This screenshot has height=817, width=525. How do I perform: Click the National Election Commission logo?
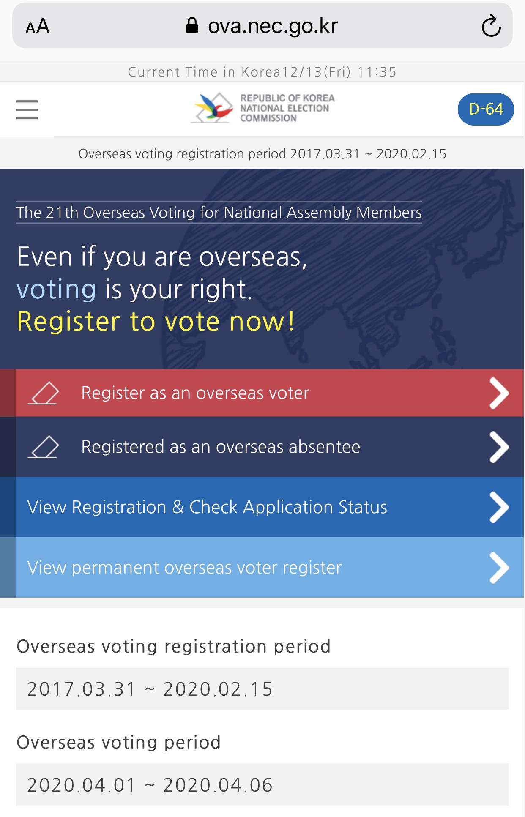point(262,108)
